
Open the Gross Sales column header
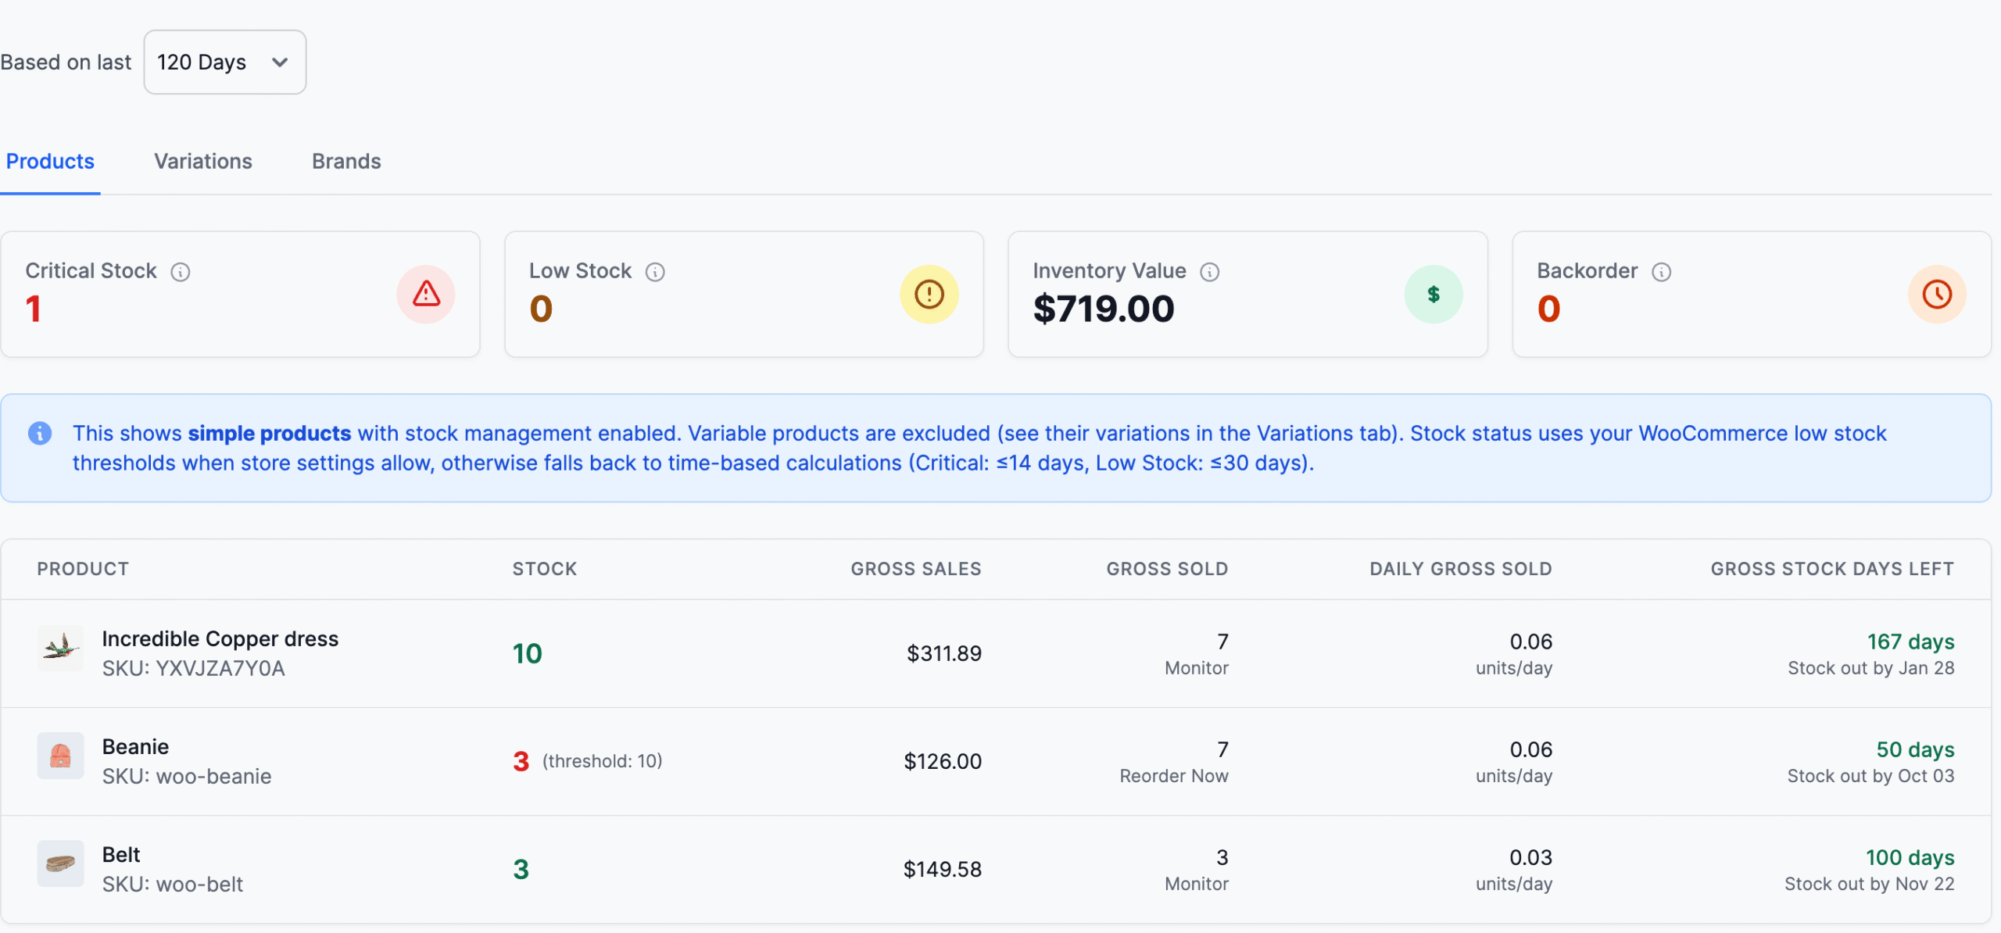coord(915,569)
